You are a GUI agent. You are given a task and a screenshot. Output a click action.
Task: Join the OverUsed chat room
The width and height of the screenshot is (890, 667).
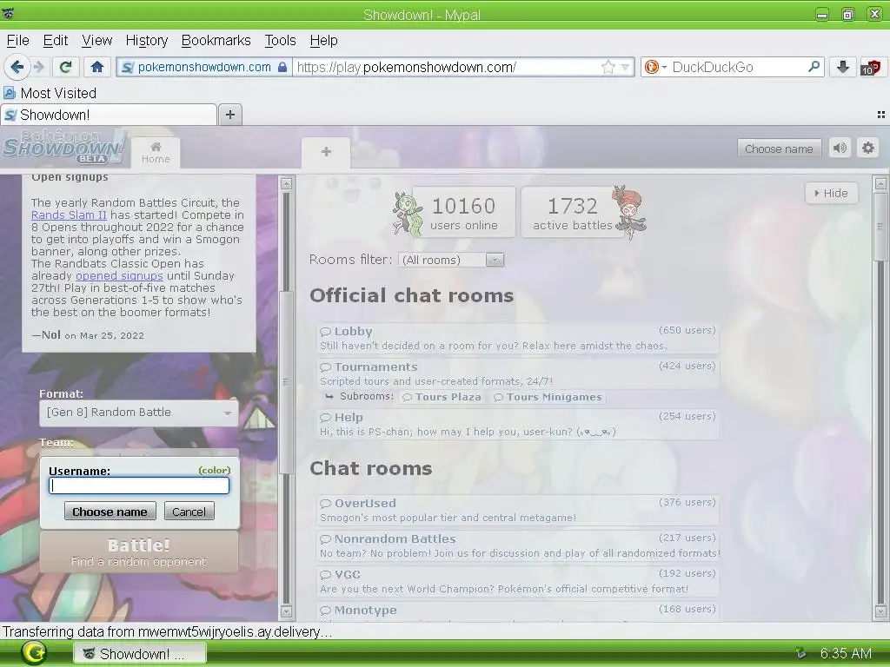pyautogui.click(x=517, y=510)
